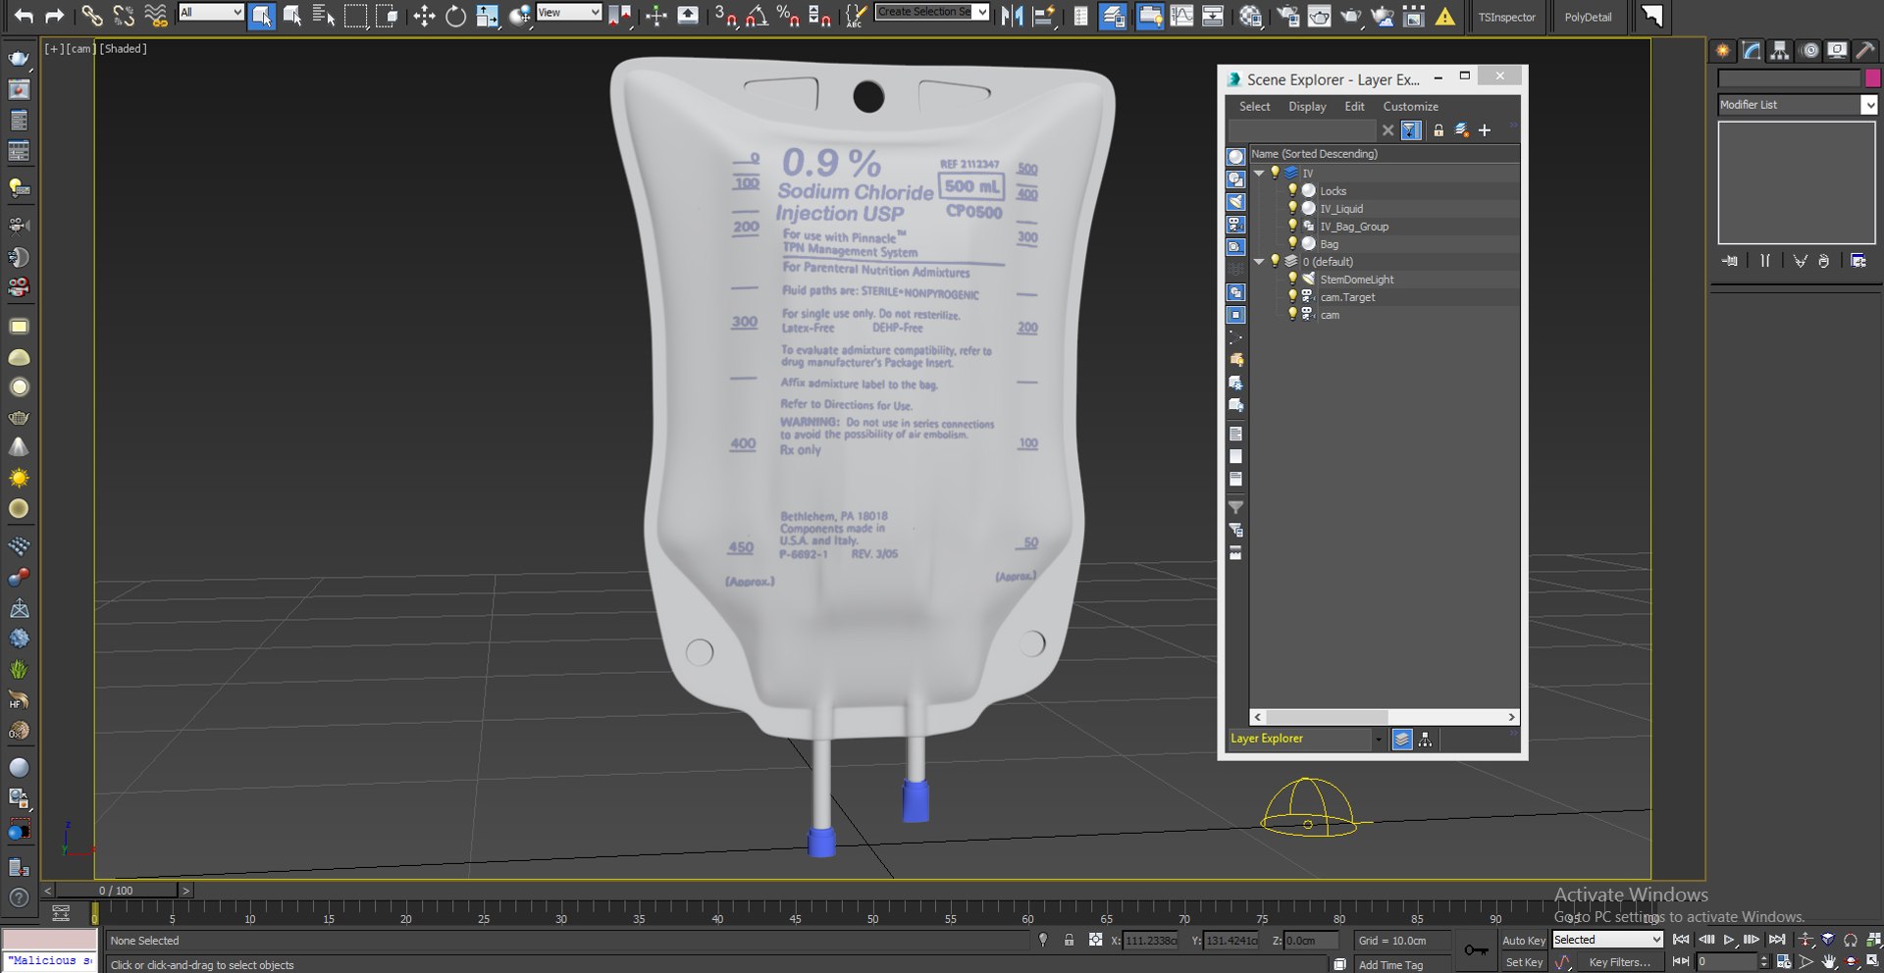Click the Undo arrow in the main toolbar
The width and height of the screenshot is (1884, 973).
[24, 15]
